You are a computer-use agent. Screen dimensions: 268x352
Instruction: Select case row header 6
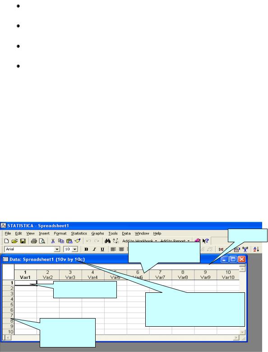click(x=8, y=310)
